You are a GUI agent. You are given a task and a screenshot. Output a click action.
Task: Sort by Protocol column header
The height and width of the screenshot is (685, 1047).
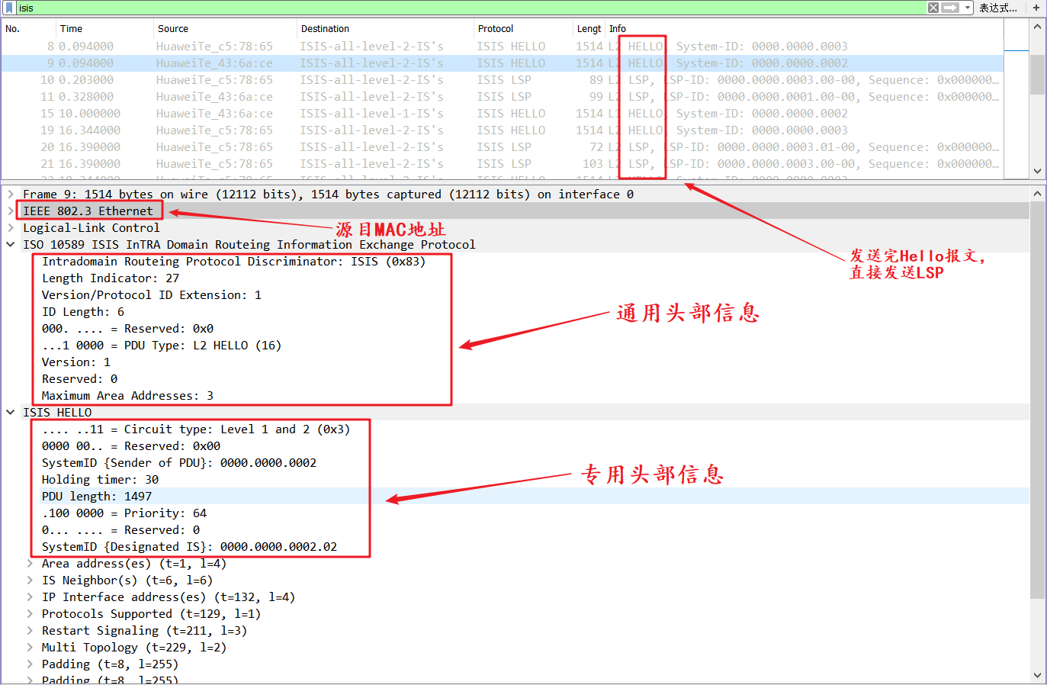[496, 29]
